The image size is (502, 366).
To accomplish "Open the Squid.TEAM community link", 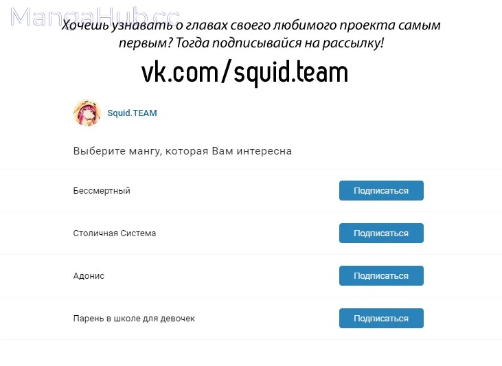I will [132, 113].
